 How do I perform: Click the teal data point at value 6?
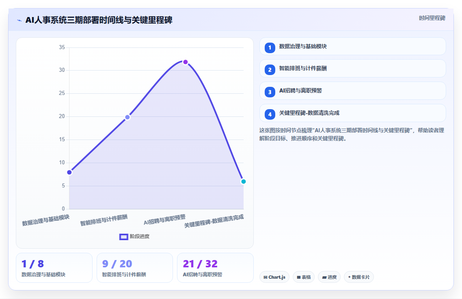[x=243, y=181]
